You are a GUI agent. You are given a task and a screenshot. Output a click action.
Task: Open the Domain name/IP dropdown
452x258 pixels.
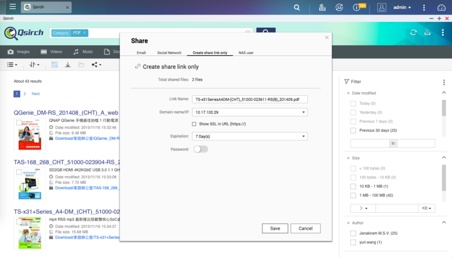250,112
